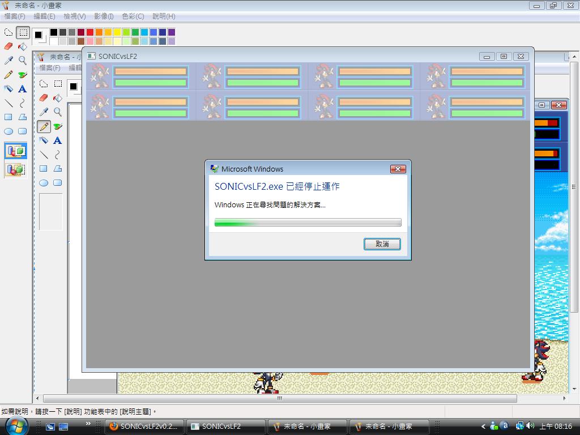This screenshot has height=435, width=580.
Task: Switch to SONICvsLF2v0.2 Firefox taskbar button
Action: (x=146, y=427)
